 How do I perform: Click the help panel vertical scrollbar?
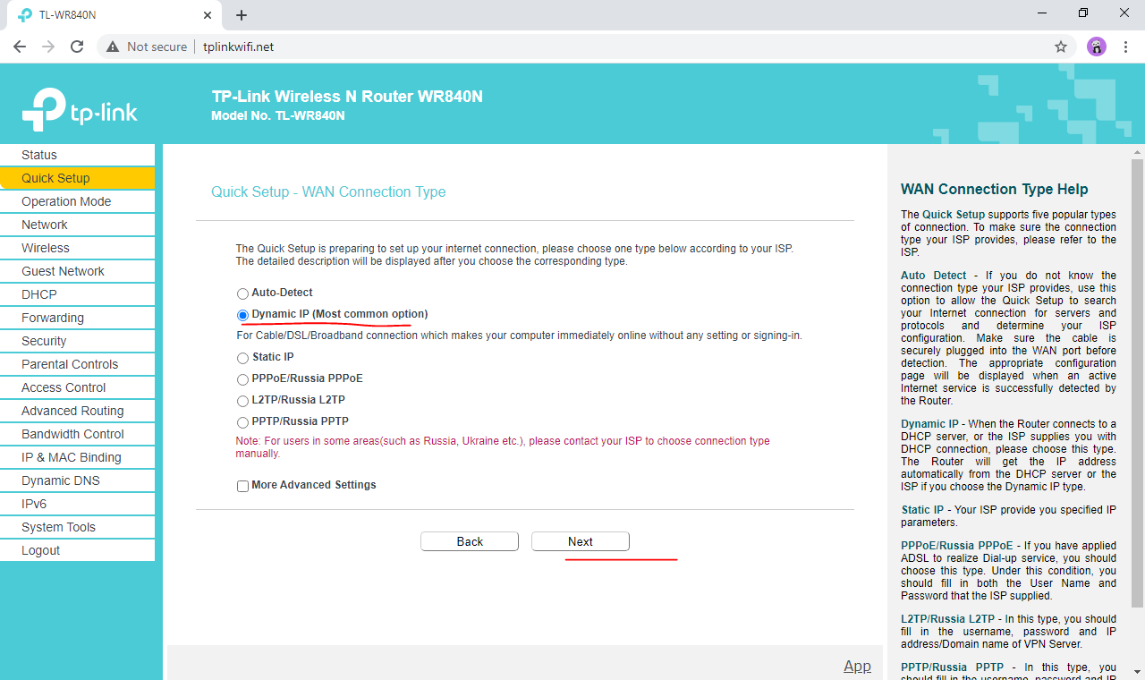pyautogui.click(x=1137, y=385)
